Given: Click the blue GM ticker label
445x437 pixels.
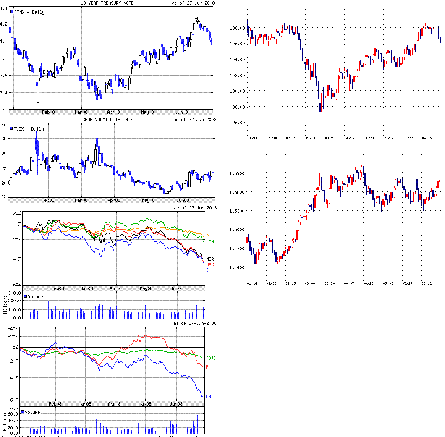Looking at the screenshot, I should pos(208,397).
